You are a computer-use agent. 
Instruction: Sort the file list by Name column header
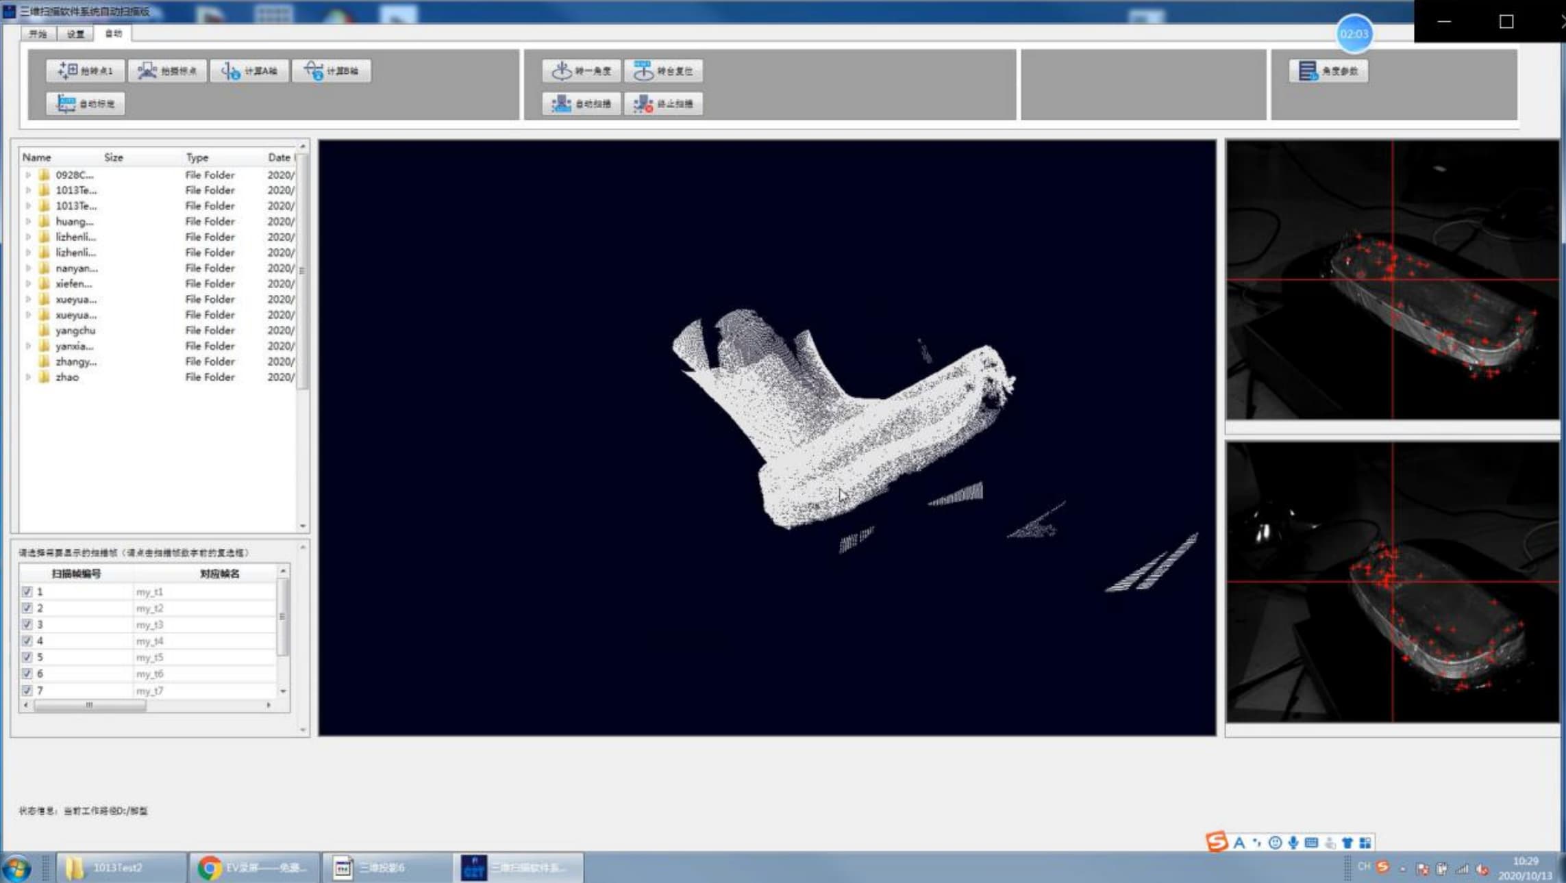(x=37, y=157)
